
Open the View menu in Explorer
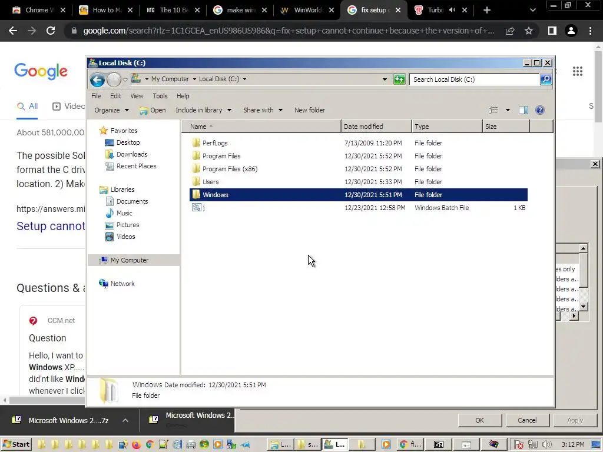(137, 96)
